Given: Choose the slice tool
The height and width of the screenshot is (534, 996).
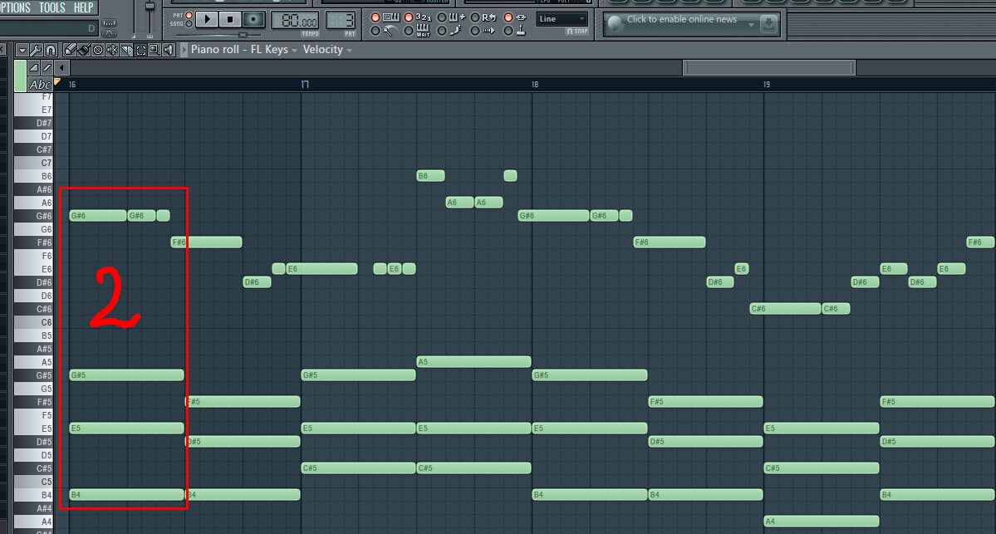Looking at the screenshot, I should 125,50.
